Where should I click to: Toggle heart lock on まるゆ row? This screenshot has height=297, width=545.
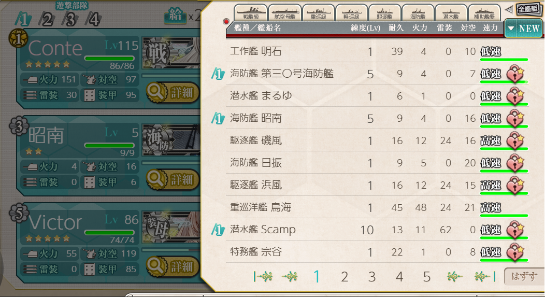[515, 96]
